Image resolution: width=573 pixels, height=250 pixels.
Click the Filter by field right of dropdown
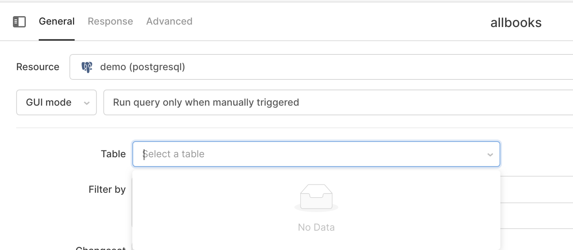pyautogui.click(x=537, y=190)
